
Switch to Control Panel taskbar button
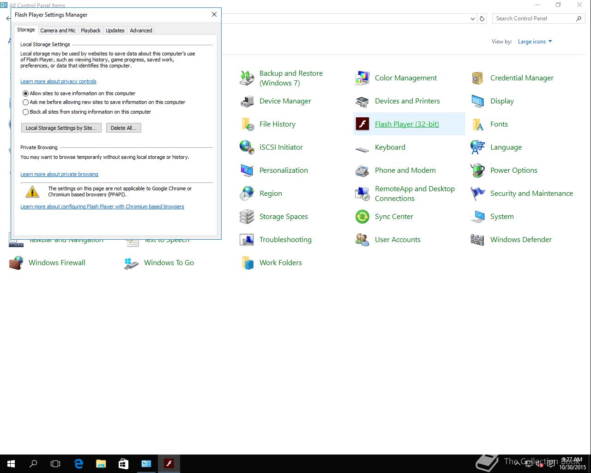coord(146,464)
